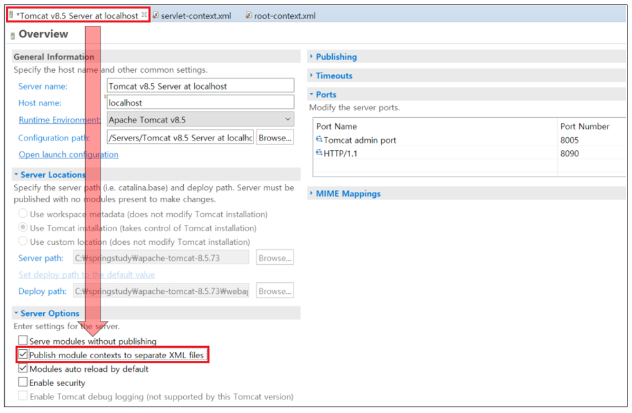
Task: Click the root-context.xml file icon
Action: [249, 15]
